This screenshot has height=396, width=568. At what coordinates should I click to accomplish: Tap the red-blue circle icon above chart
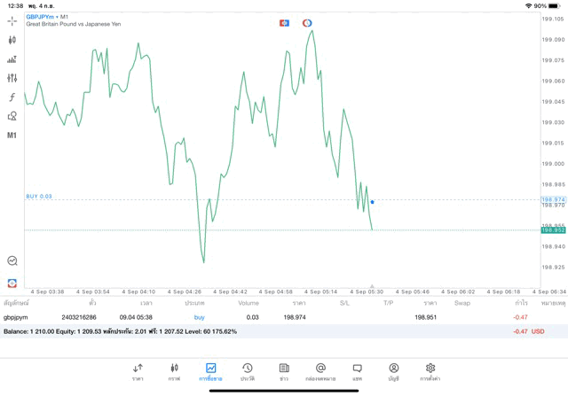click(307, 23)
